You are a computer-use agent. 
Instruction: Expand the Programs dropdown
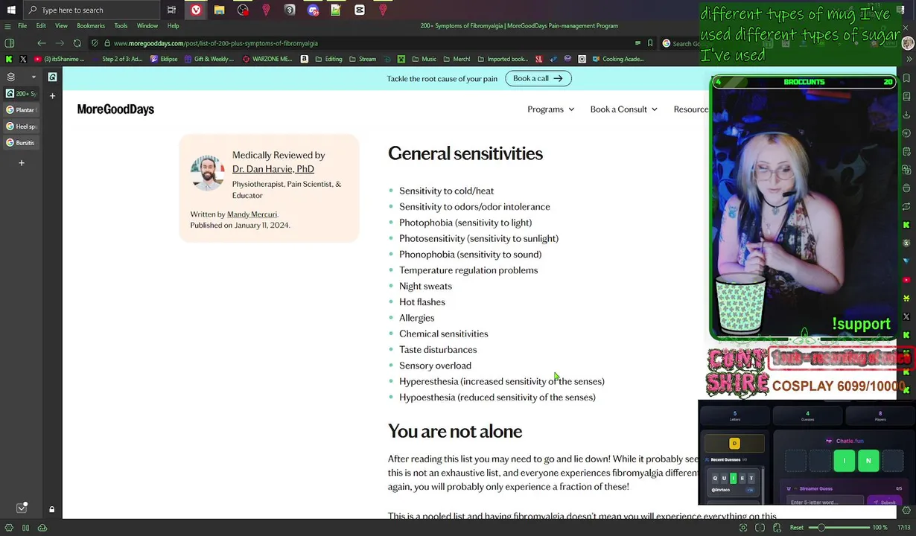pyautogui.click(x=550, y=109)
